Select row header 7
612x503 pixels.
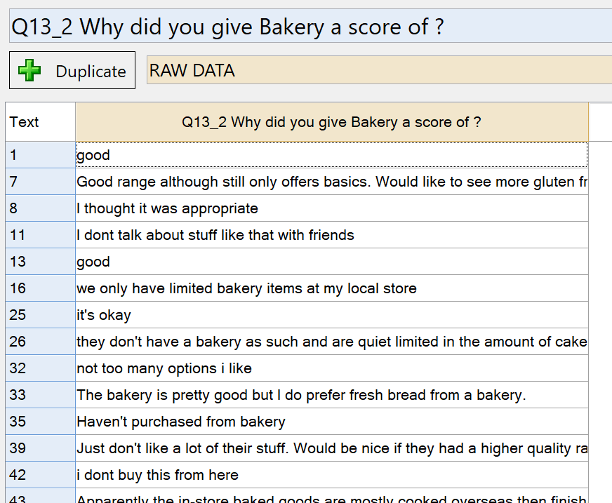[40, 182]
